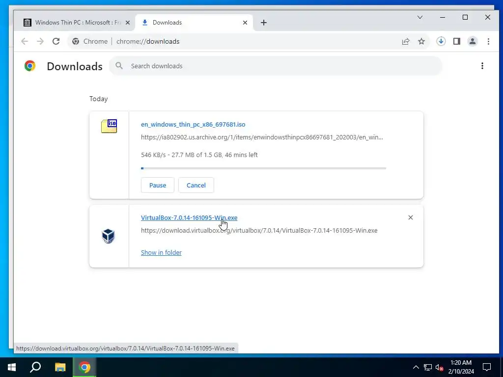Open VirtualBox-7.0.14-161095-Win.exe link
The height and width of the screenshot is (377, 503).
pos(189,217)
